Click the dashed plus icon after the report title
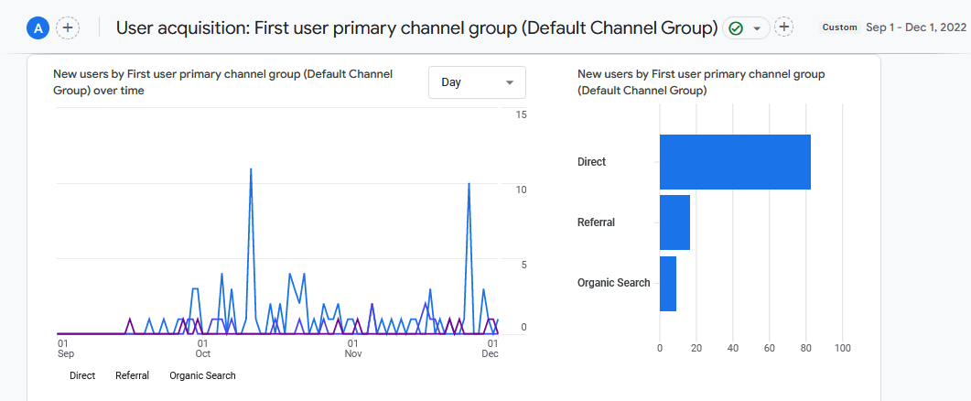Image resolution: width=971 pixels, height=401 pixels. tap(784, 27)
